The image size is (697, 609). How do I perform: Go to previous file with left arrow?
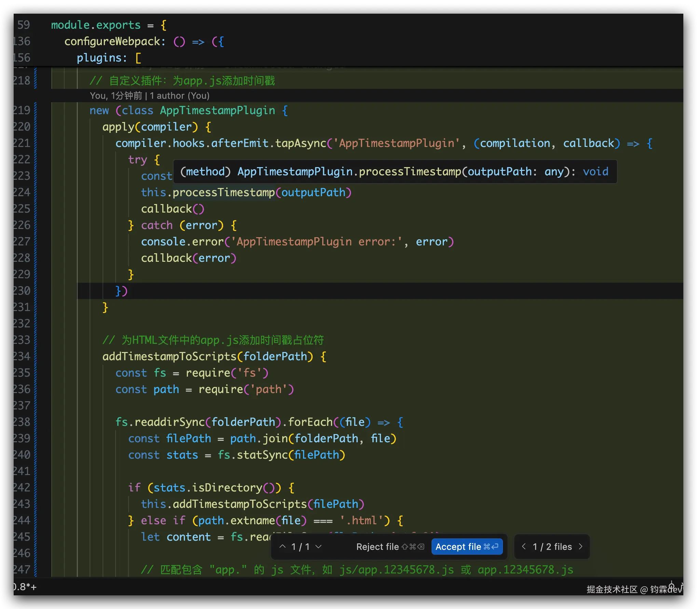tap(524, 546)
